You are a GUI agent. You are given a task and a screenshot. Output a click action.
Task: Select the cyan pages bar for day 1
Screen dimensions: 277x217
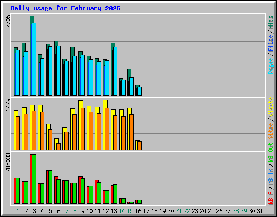click(x=18, y=73)
